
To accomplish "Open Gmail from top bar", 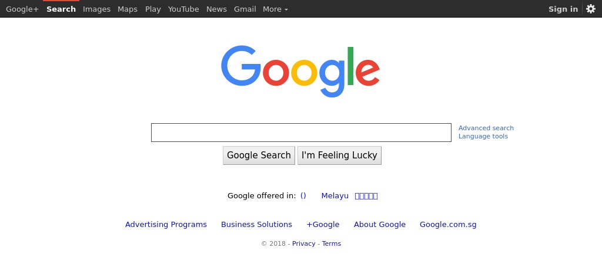I will (x=245, y=9).
